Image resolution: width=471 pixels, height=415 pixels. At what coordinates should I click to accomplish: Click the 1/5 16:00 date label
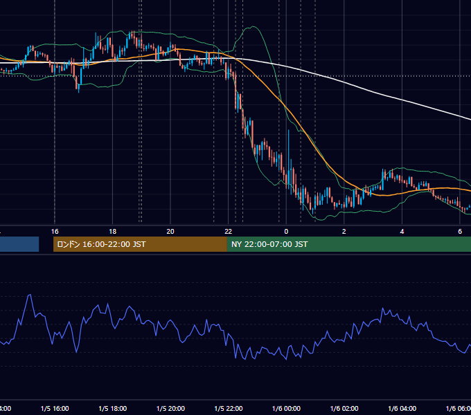(x=55, y=408)
